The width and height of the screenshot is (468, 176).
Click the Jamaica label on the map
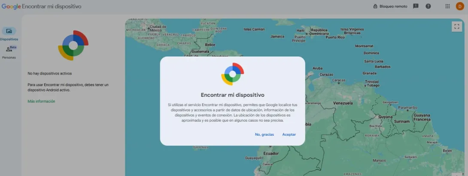click(277, 37)
